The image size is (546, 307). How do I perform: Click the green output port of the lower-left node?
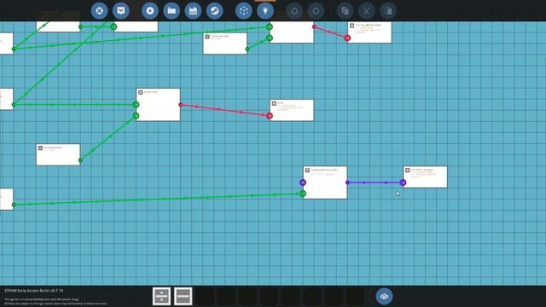click(x=80, y=160)
